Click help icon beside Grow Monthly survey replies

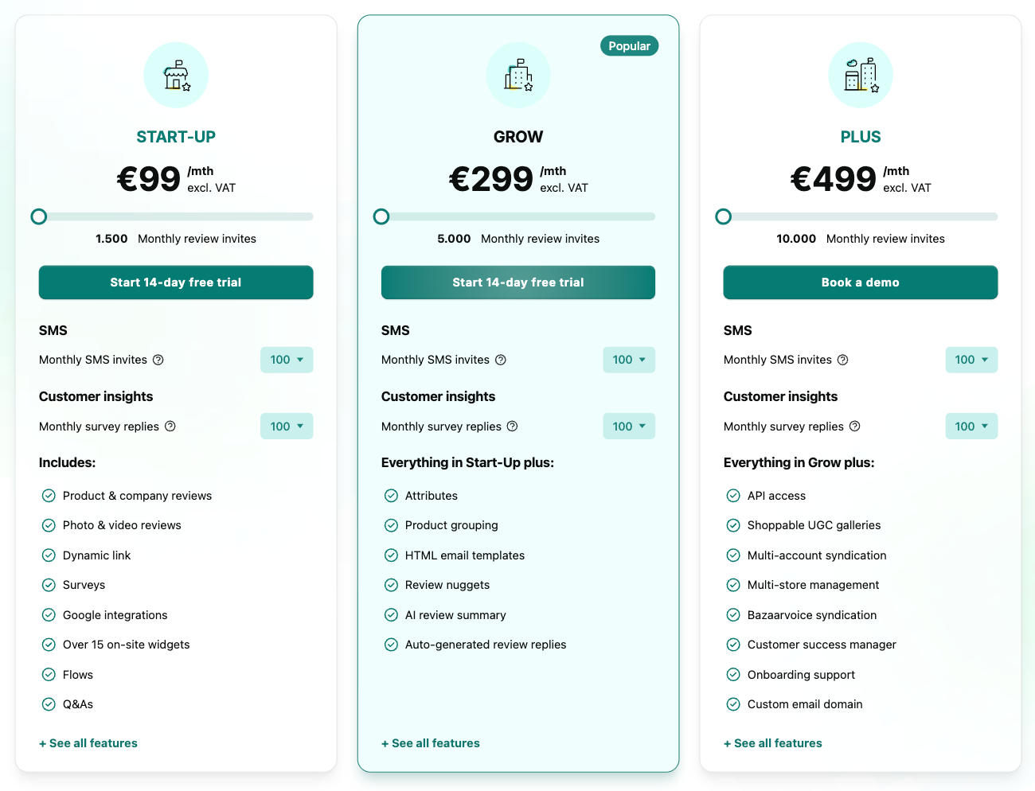click(x=513, y=427)
